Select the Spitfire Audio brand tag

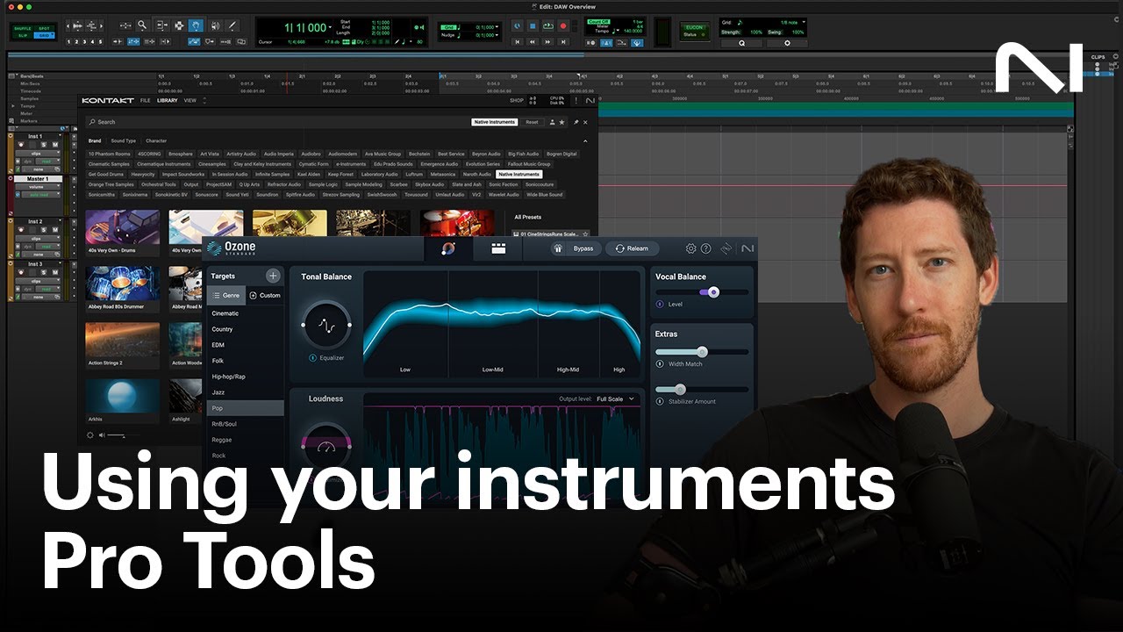coord(300,195)
